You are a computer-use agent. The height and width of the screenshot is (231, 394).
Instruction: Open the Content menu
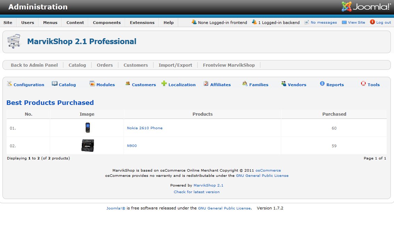75,23
